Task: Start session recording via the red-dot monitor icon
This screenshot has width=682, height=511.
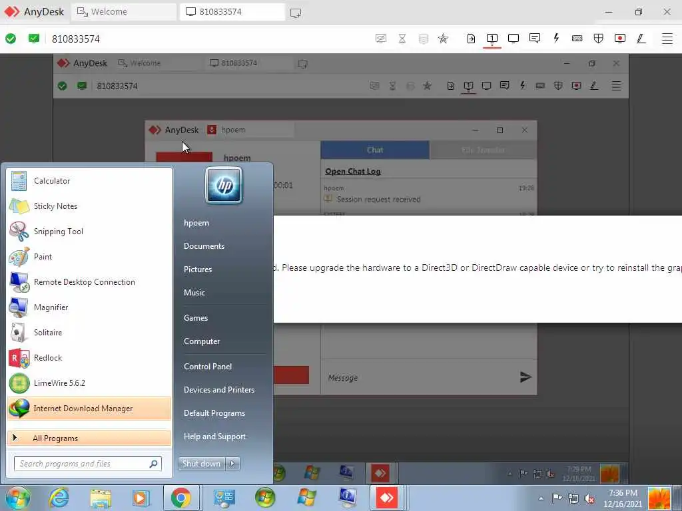Action: click(x=620, y=39)
